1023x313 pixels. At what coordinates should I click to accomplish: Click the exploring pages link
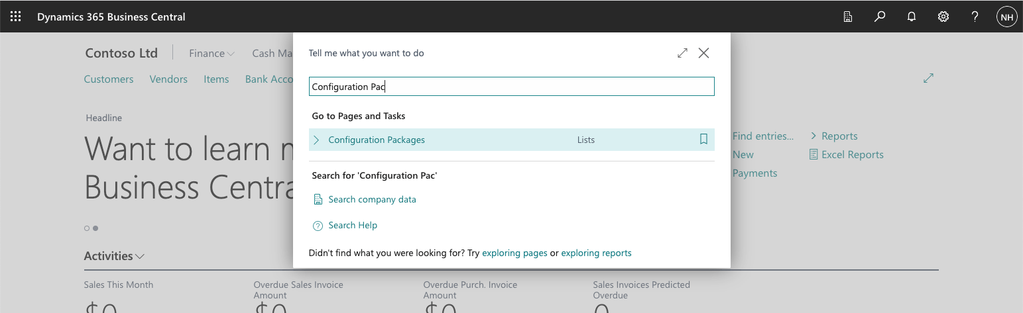[514, 253]
